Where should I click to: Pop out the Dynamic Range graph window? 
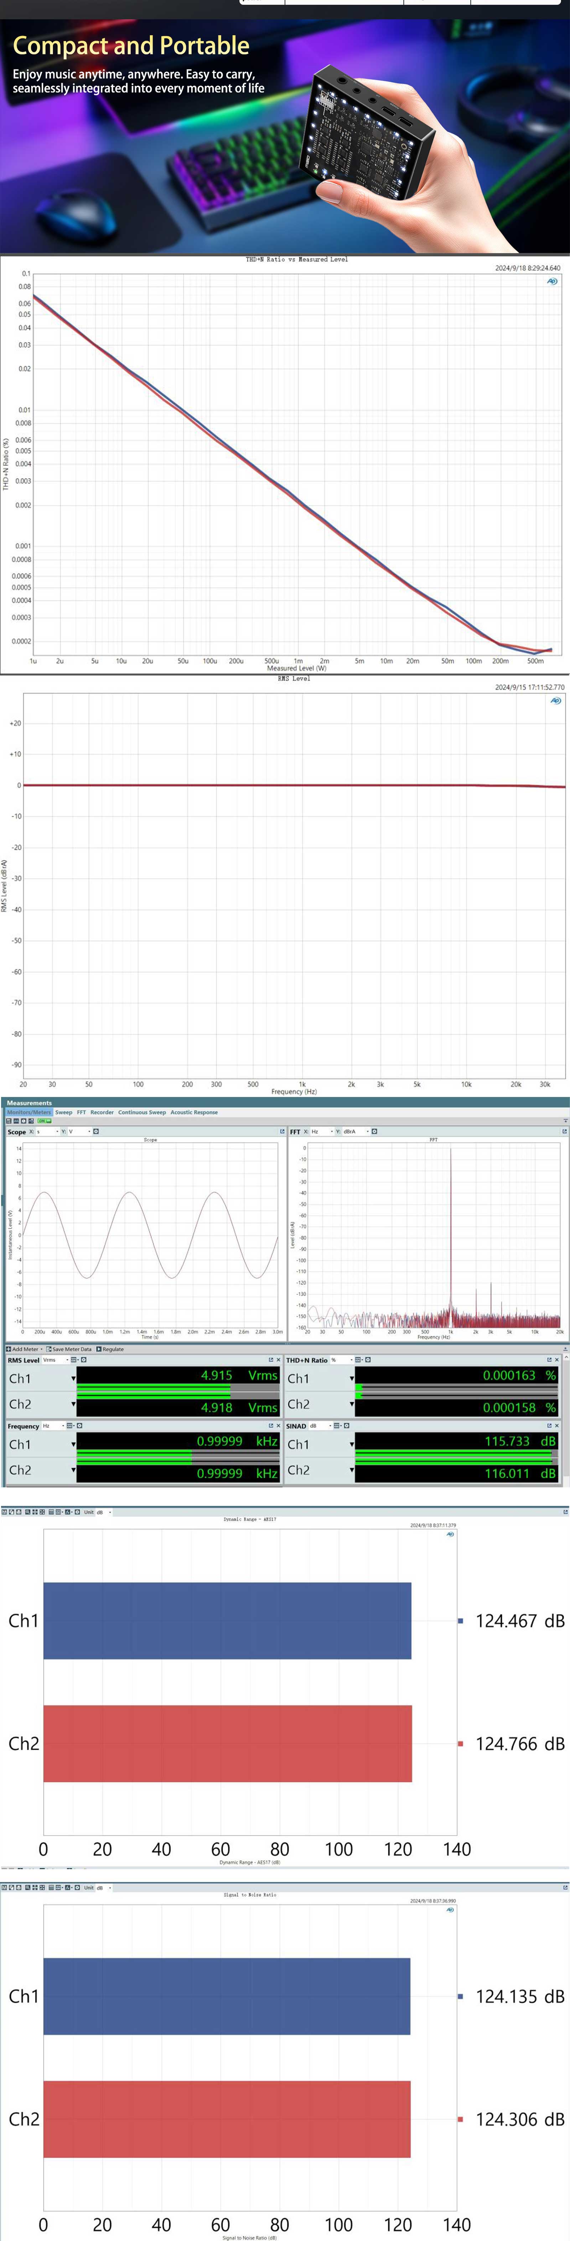(x=566, y=1512)
